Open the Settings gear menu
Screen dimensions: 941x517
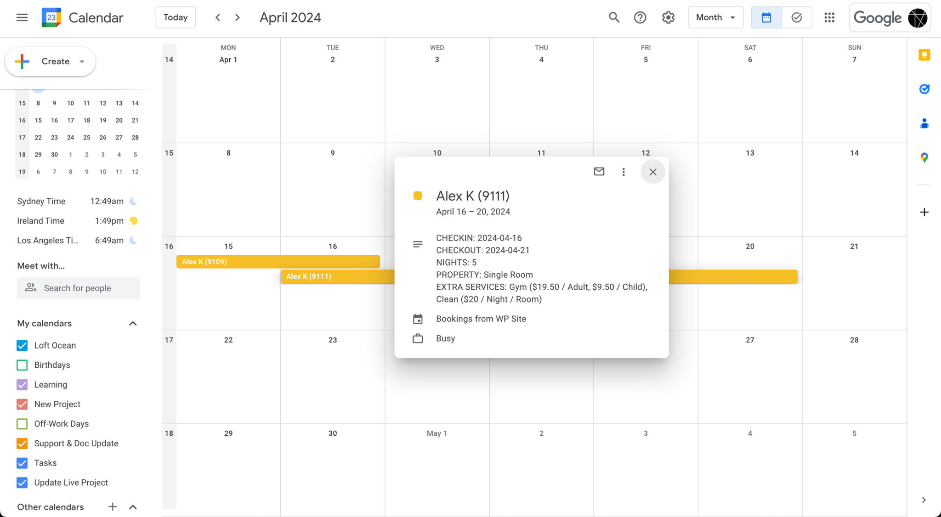pyautogui.click(x=668, y=17)
